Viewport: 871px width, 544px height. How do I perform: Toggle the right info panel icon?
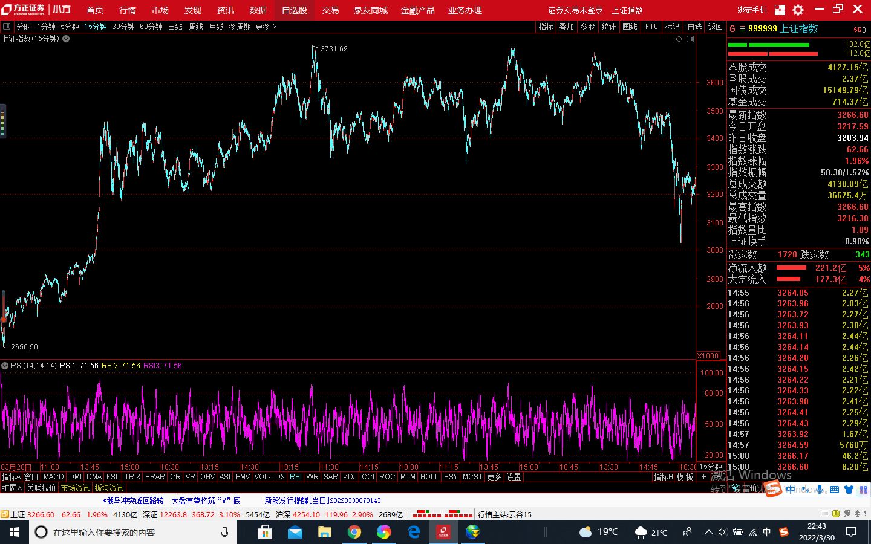click(690, 39)
